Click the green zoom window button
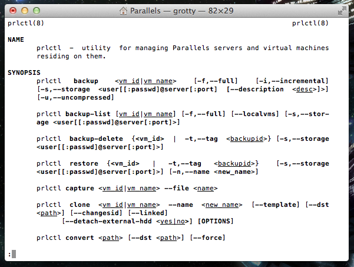Image resolution: width=354 pixels, height=267 pixels. [x=37, y=11]
